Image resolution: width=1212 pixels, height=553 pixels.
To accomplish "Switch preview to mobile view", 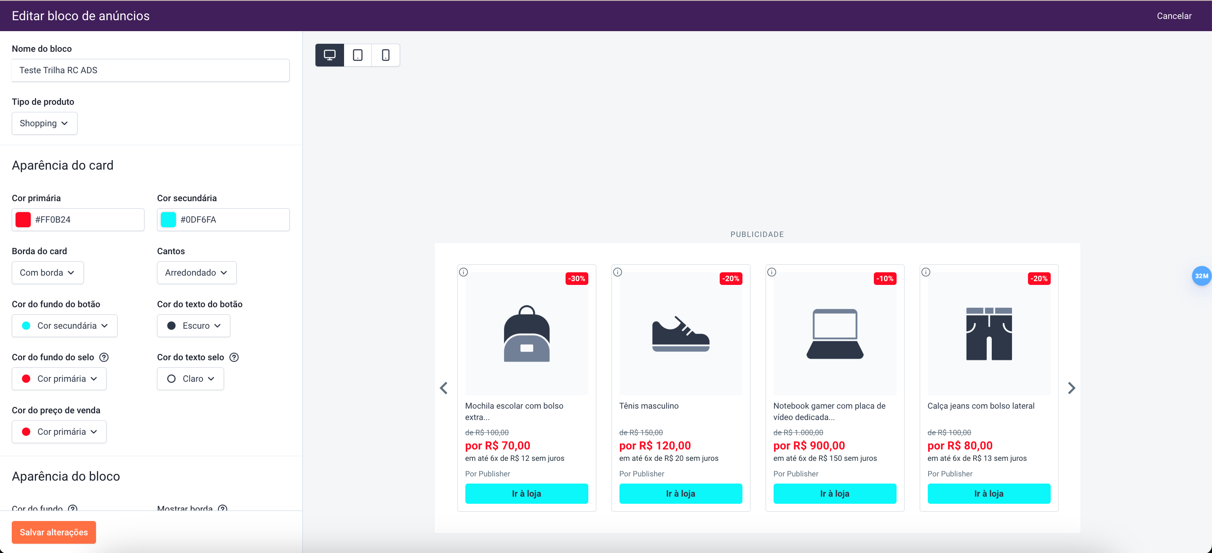I will [x=385, y=55].
